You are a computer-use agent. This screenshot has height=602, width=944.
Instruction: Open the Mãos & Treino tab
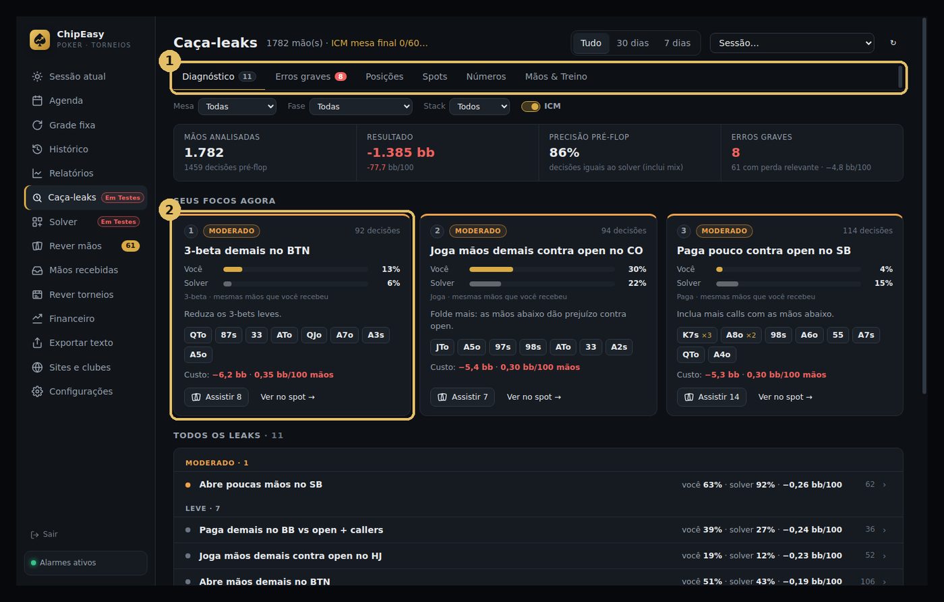tap(556, 77)
